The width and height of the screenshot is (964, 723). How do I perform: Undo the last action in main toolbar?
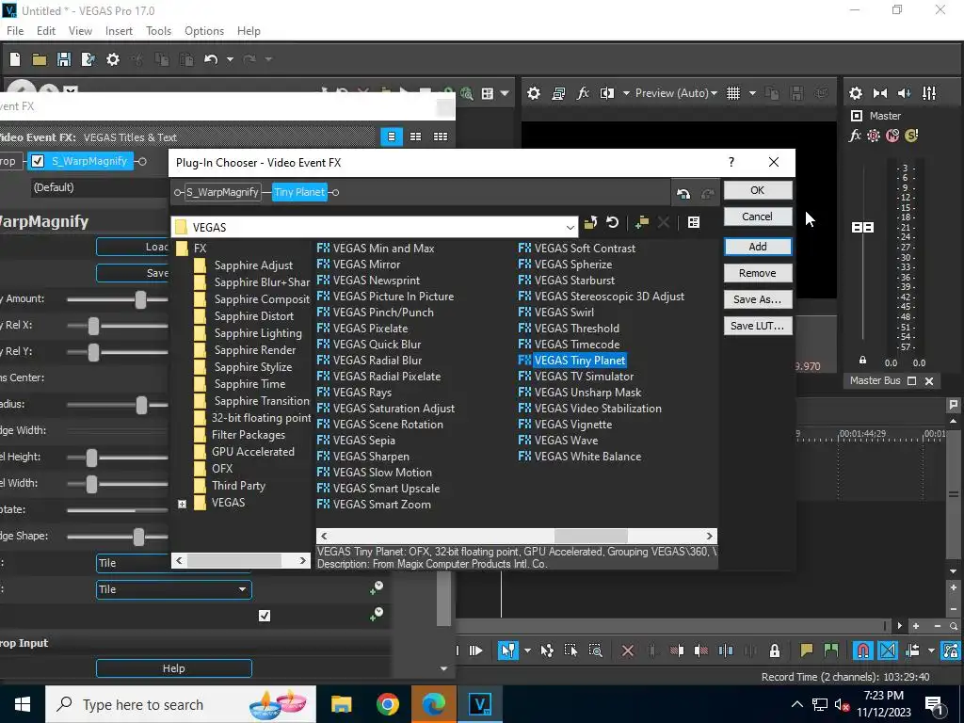click(211, 59)
